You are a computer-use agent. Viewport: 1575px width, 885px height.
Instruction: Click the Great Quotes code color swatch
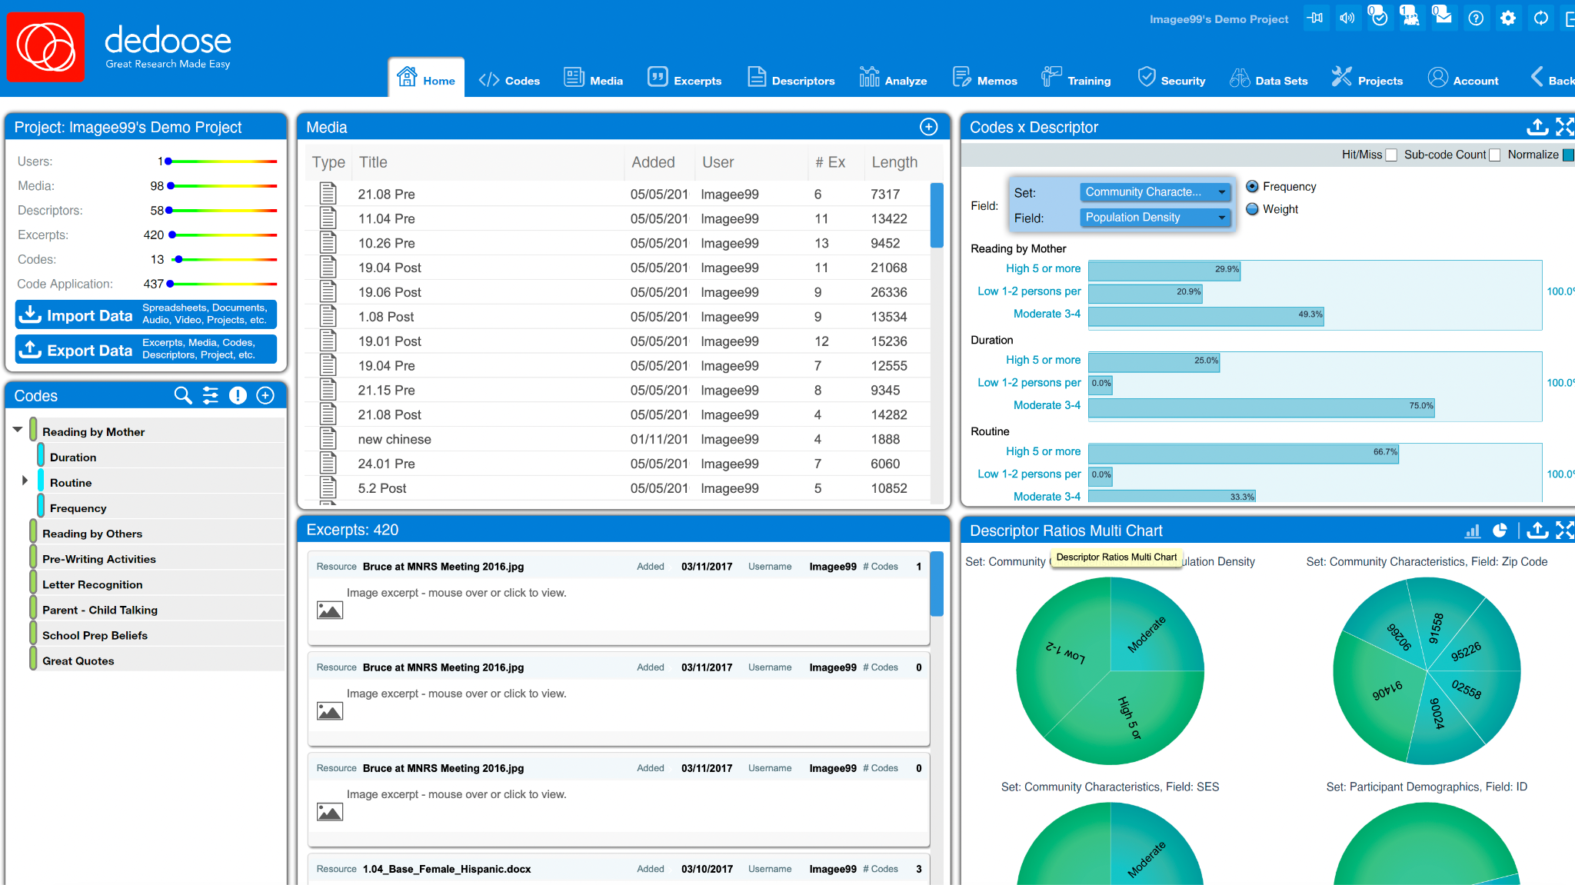[x=33, y=659]
